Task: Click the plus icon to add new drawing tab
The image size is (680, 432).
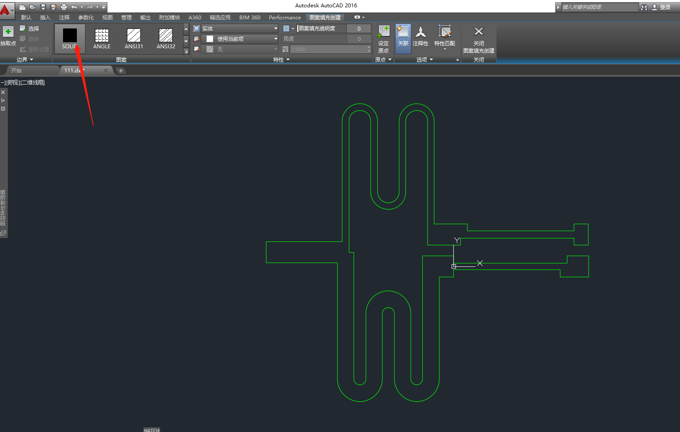Action: pos(121,70)
